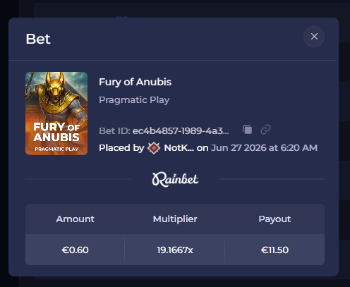Screen dimensions: 350x287
Task: Click the Bet dialog heading
Action: 38,39
